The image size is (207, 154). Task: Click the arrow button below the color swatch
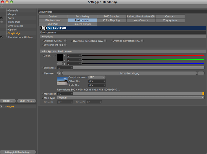[x=60, y=64]
